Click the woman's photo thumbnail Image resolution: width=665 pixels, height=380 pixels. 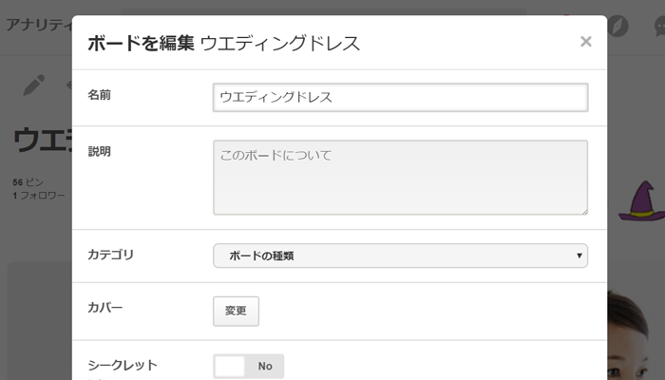click(x=629, y=335)
